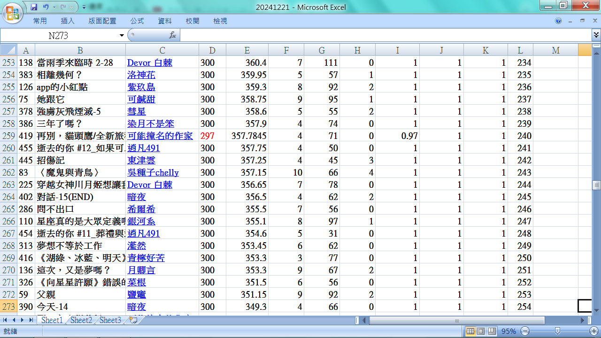This screenshot has width=601, height=338.
Task: Click previous sheet navigation arrow
Action: 14,320
